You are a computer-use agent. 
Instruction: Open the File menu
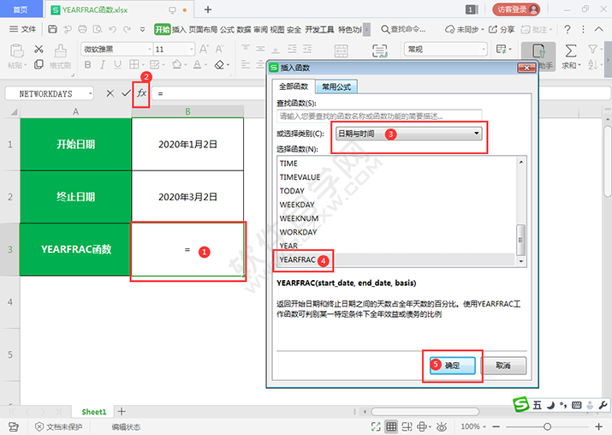pos(23,29)
